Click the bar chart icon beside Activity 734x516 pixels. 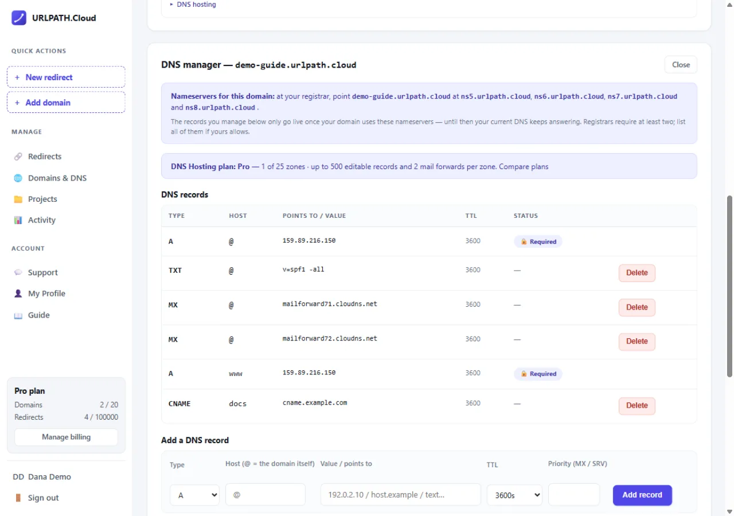(x=18, y=220)
